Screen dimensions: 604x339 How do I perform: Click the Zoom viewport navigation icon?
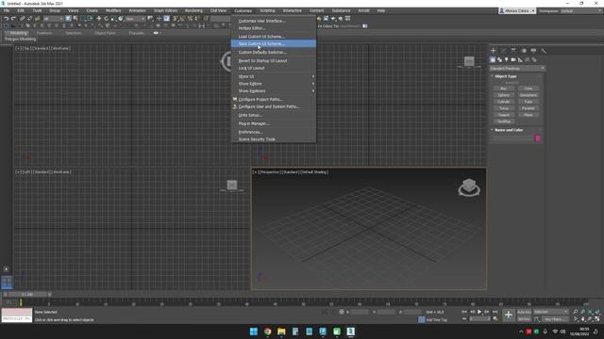coord(576,312)
